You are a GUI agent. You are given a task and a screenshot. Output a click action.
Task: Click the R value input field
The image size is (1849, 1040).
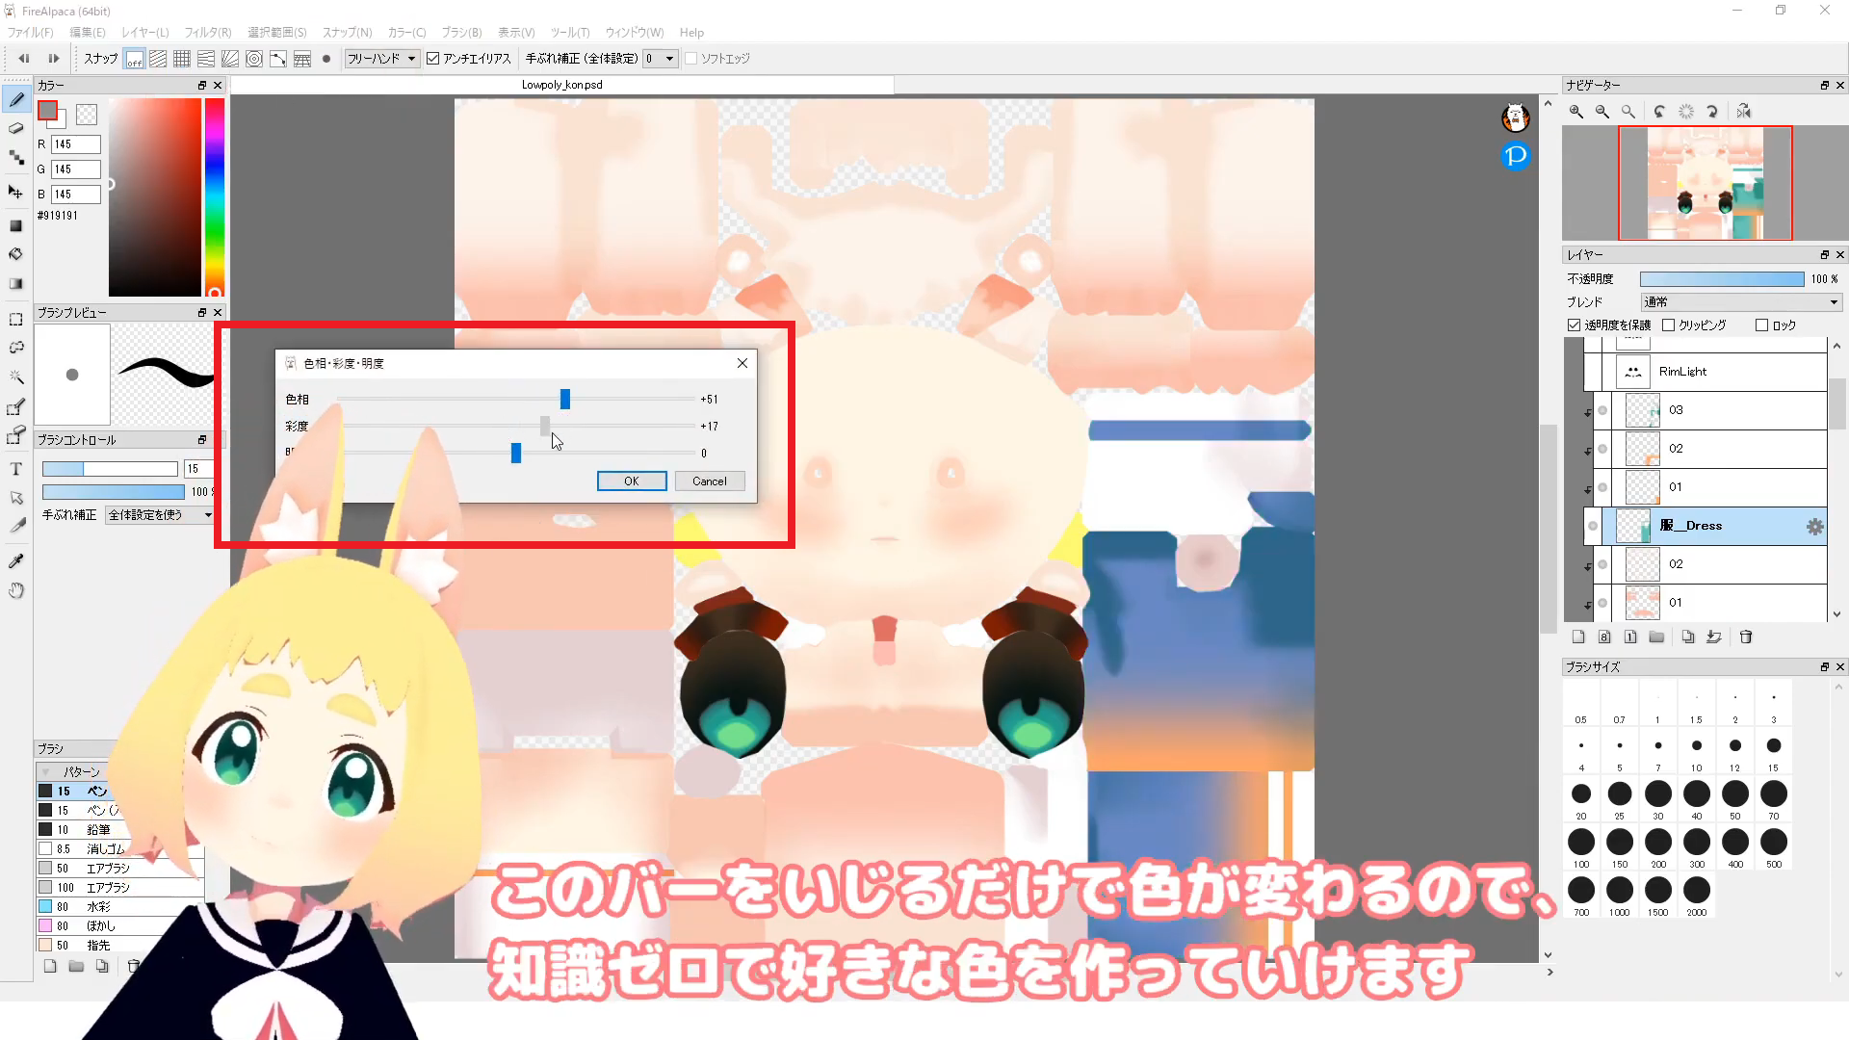point(76,144)
